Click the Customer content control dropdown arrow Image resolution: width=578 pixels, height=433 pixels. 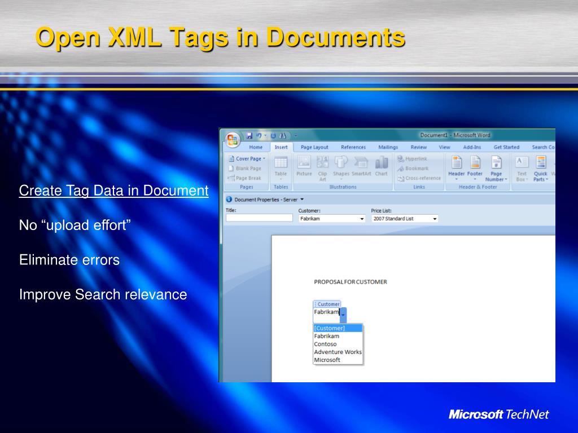tap(343, 315)
